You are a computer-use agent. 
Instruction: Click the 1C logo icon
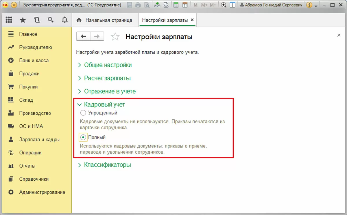click(5, 5)
